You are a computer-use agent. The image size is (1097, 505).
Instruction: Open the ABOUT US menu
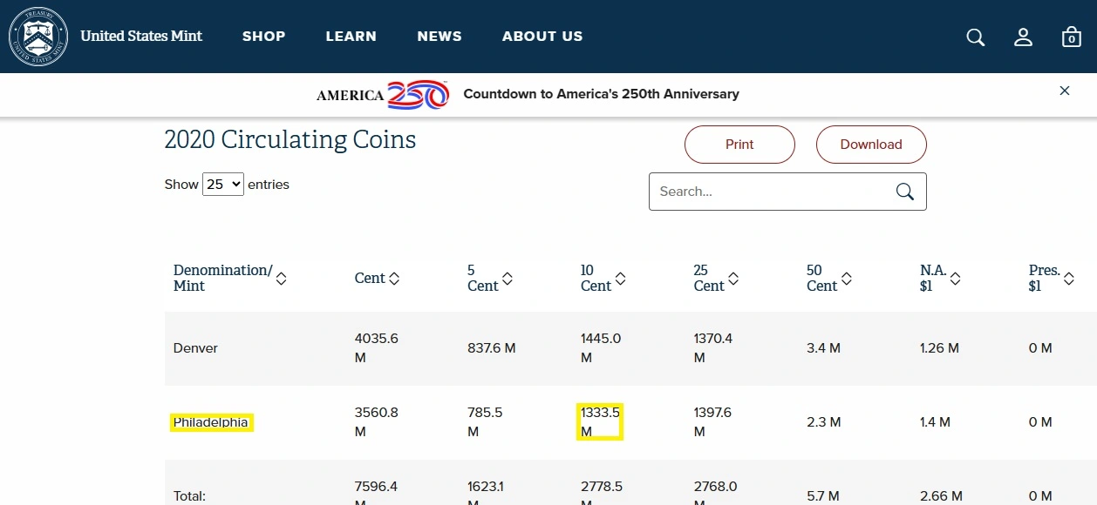[542, 37]
